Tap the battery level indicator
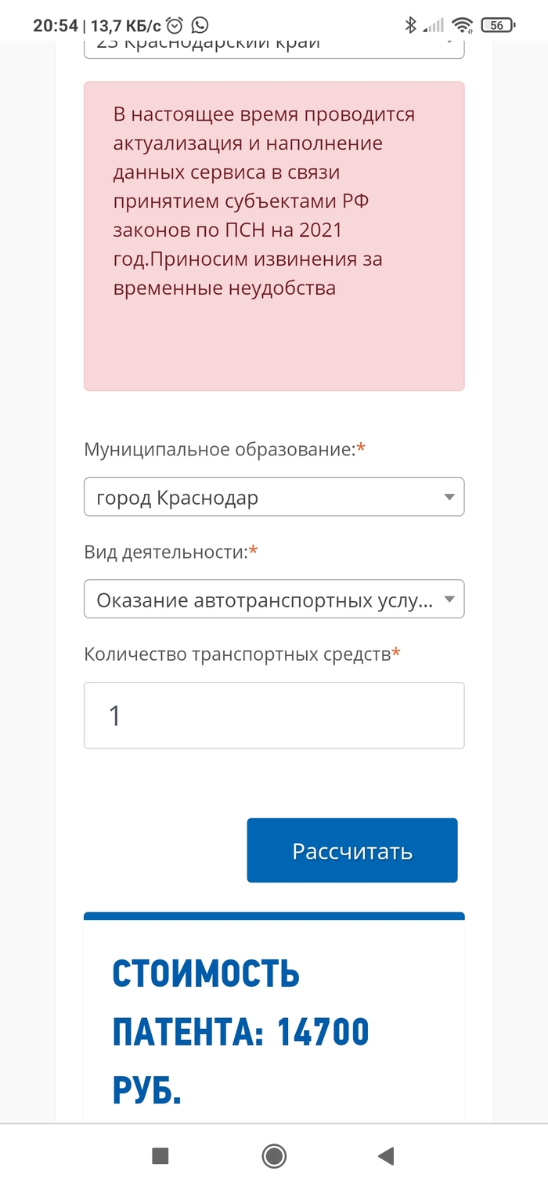 pyautogui.click(x=498, y=25)
